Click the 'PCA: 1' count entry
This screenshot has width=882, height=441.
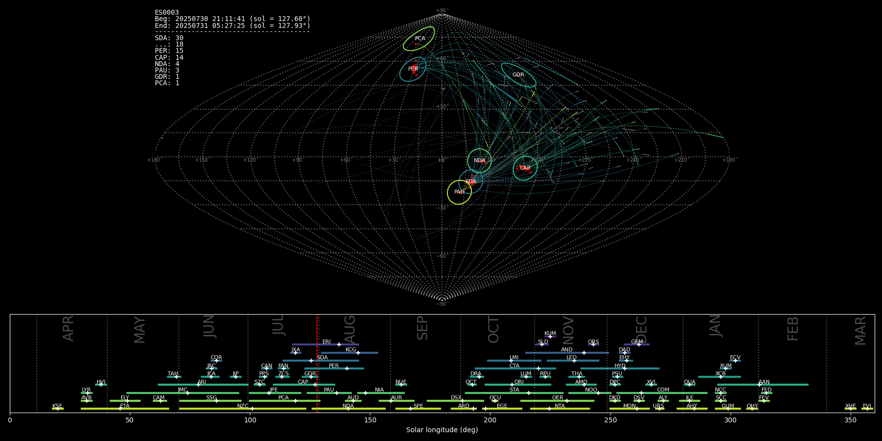pos(167,83)
